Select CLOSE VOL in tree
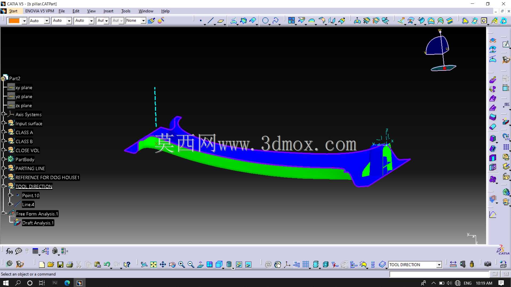 pyautogui.click(x=27, y=150)
